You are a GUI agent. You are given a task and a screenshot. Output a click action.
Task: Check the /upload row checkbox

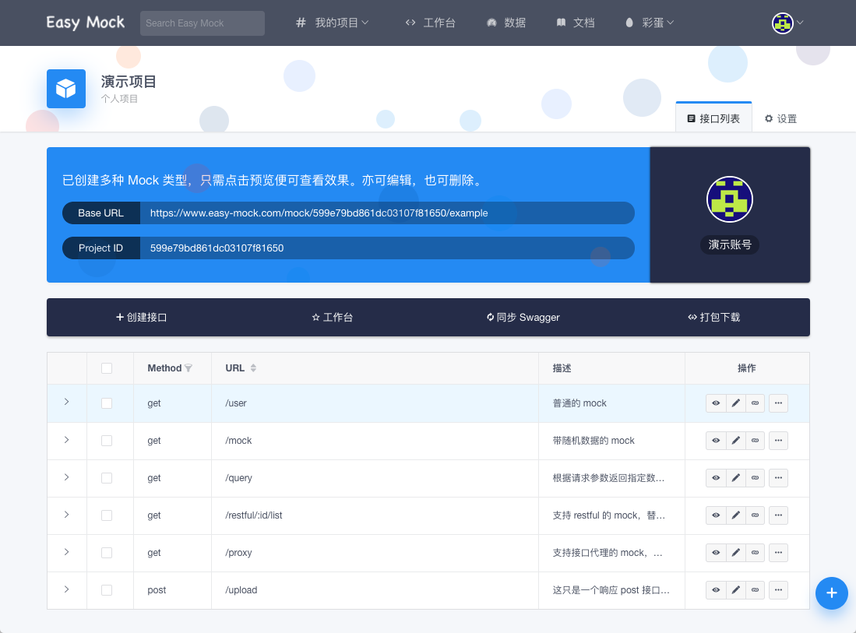(107, 590)
